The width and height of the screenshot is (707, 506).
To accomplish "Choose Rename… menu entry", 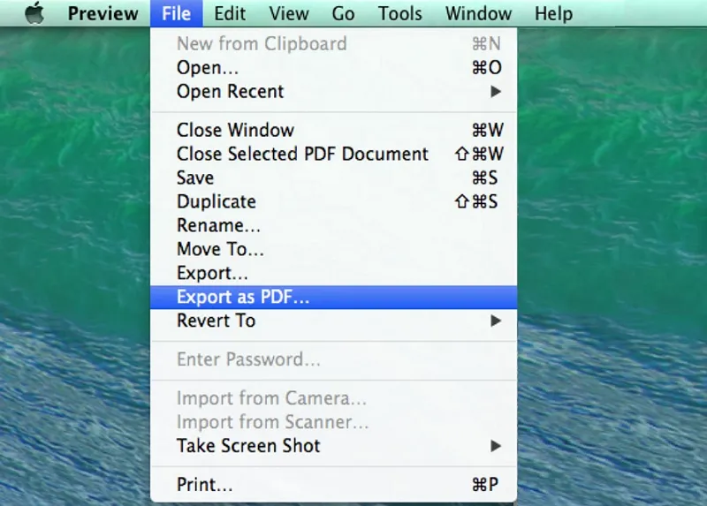I will pyautogui.click(x=218, y=225).
